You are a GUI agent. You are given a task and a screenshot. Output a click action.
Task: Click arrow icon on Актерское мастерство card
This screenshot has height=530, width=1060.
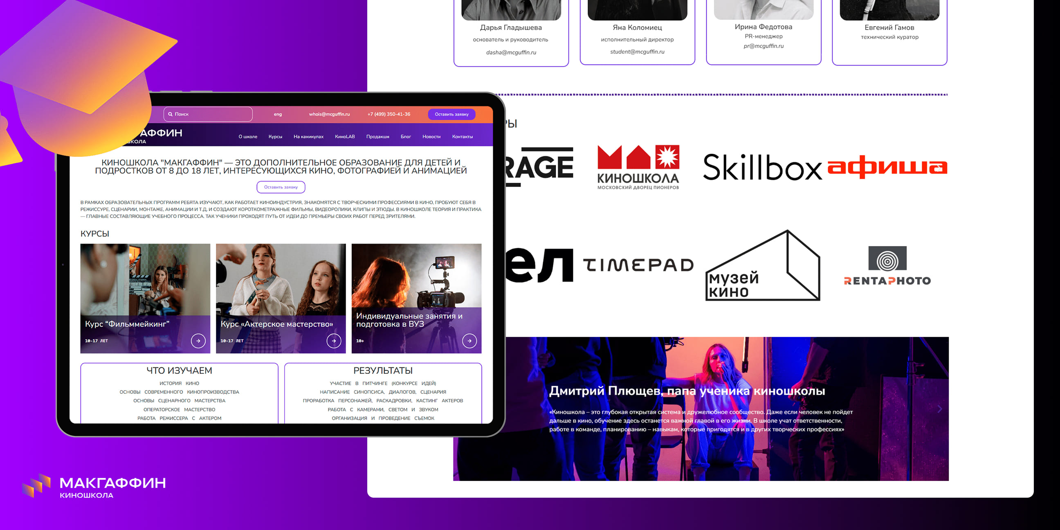(334, 341)
